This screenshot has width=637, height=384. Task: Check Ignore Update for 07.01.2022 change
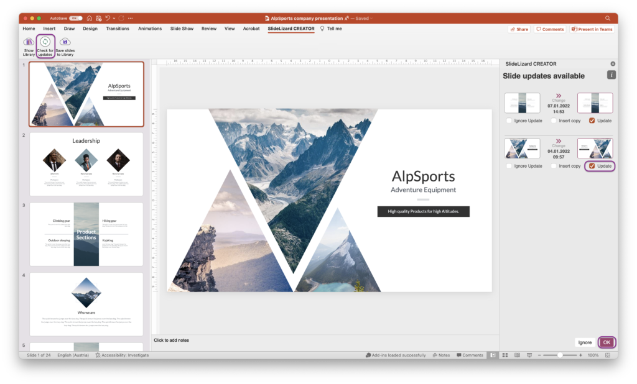click(x=509, y=121)
